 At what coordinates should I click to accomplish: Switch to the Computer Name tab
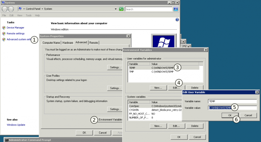pyautogui.click(x=51, y=43)
